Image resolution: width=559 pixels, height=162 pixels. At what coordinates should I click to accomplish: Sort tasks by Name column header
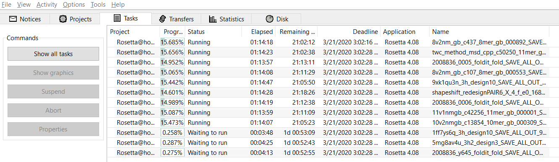point(489,32)
